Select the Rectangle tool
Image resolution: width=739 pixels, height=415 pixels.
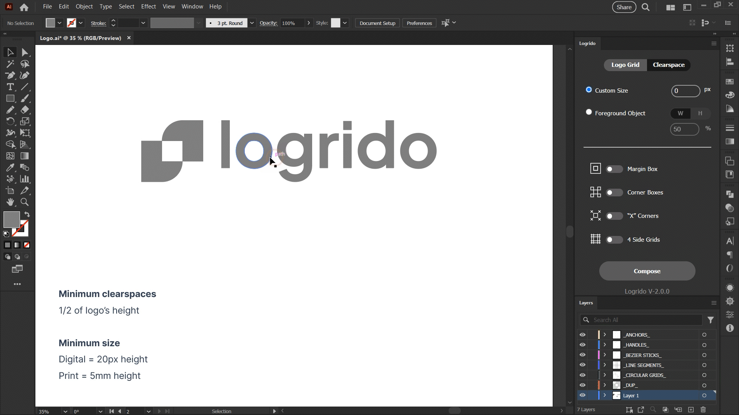click(10, 98)
